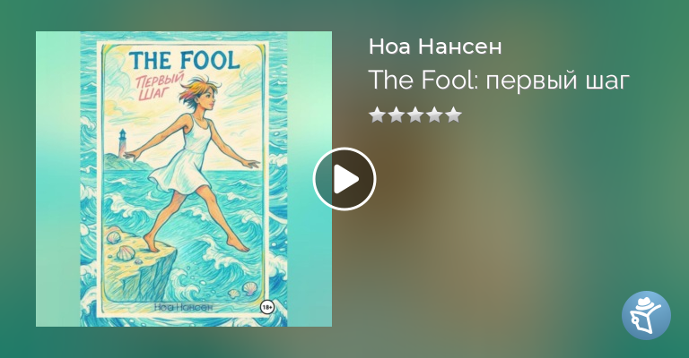Click the 18+ age badge on cover
689x358 pixels.
[266, 308]
